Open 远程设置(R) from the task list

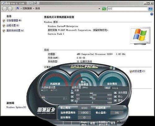pos(13,25)
